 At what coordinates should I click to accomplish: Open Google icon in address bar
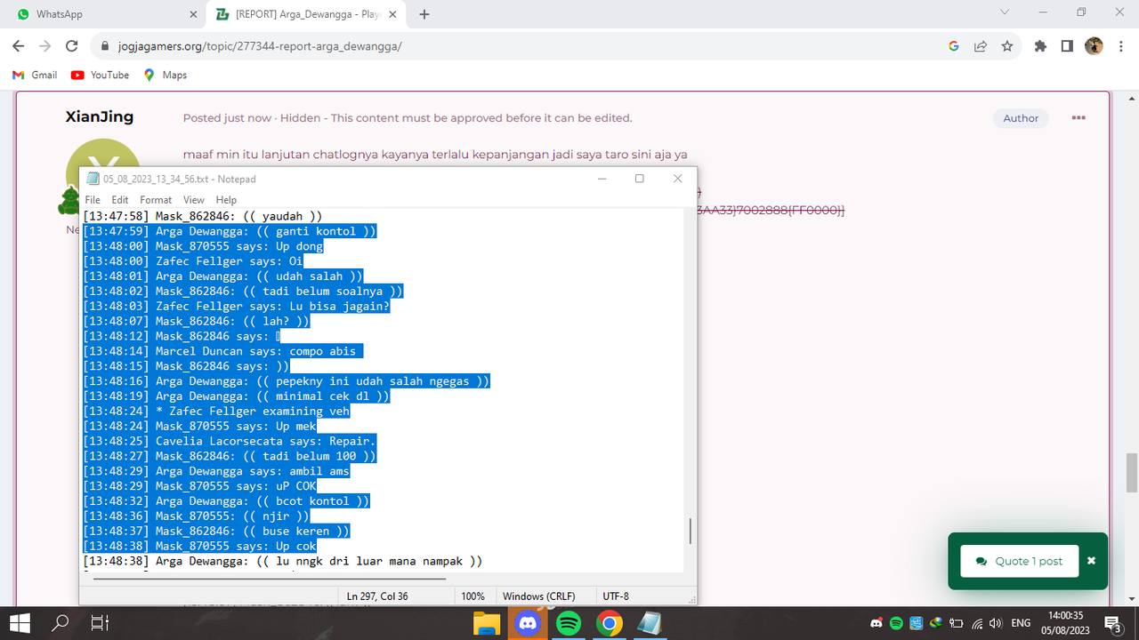[x=954, y=46]
